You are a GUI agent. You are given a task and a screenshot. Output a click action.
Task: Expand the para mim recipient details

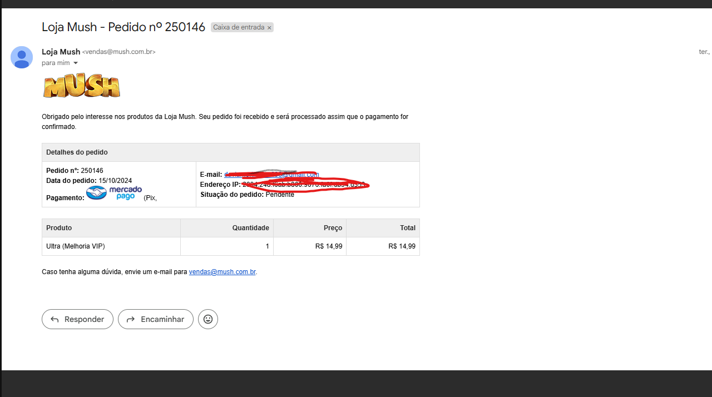(x=76, y=63)
